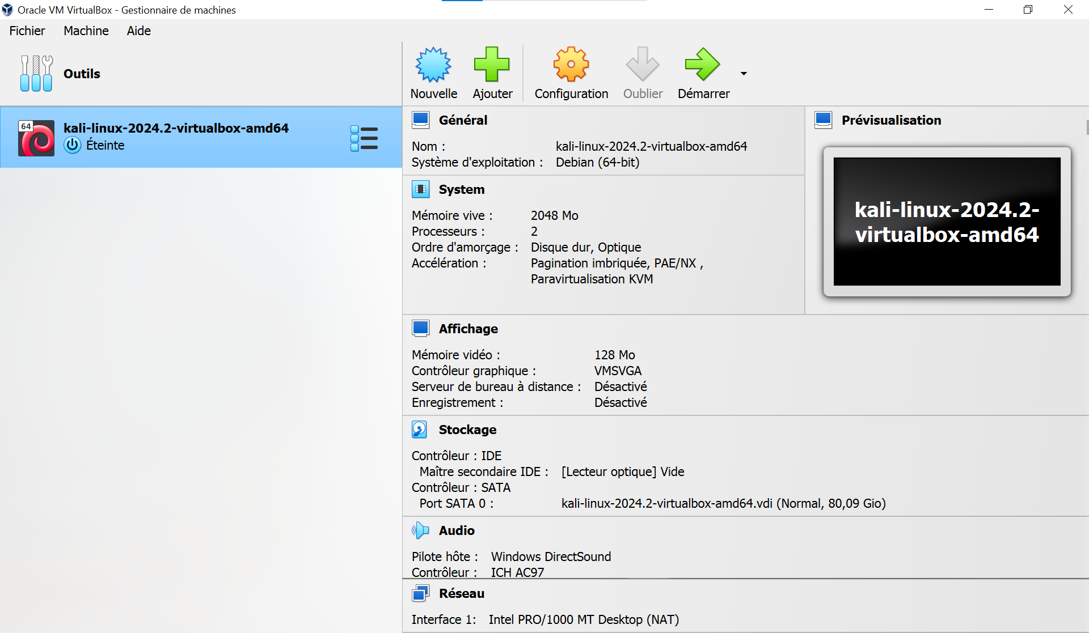This screenshot has height=633, width=1089.
Task: Click the Général section icon
Action: 421,120
